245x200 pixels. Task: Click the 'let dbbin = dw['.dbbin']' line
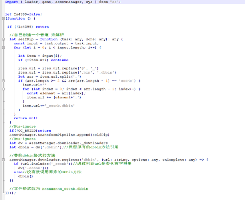coord(64,147)
